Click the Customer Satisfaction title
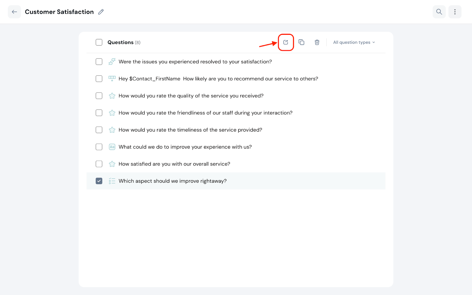 tap(59, 12)
